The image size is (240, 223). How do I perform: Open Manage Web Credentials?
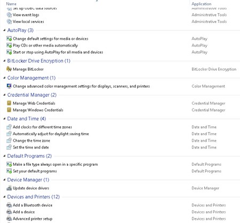(x=34, y=103)
